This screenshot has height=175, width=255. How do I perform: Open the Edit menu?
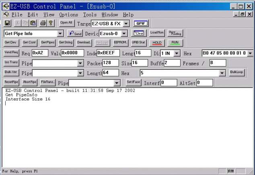33,15
